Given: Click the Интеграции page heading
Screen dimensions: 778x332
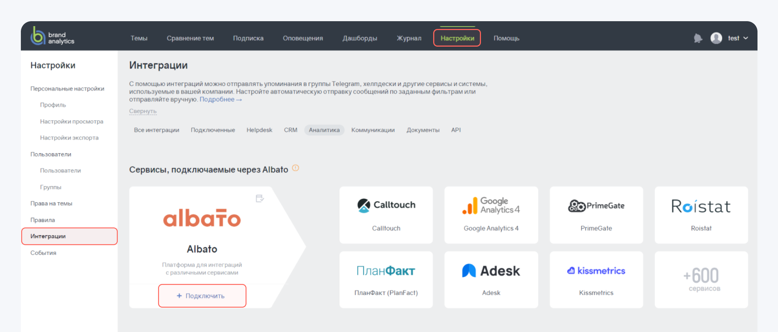Looking at the screenshot, I should click(158, 65).
